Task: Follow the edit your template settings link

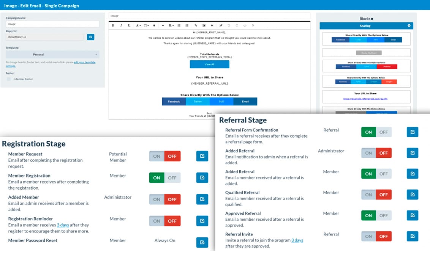Action: pyautogui.click(x=84, y=62)
